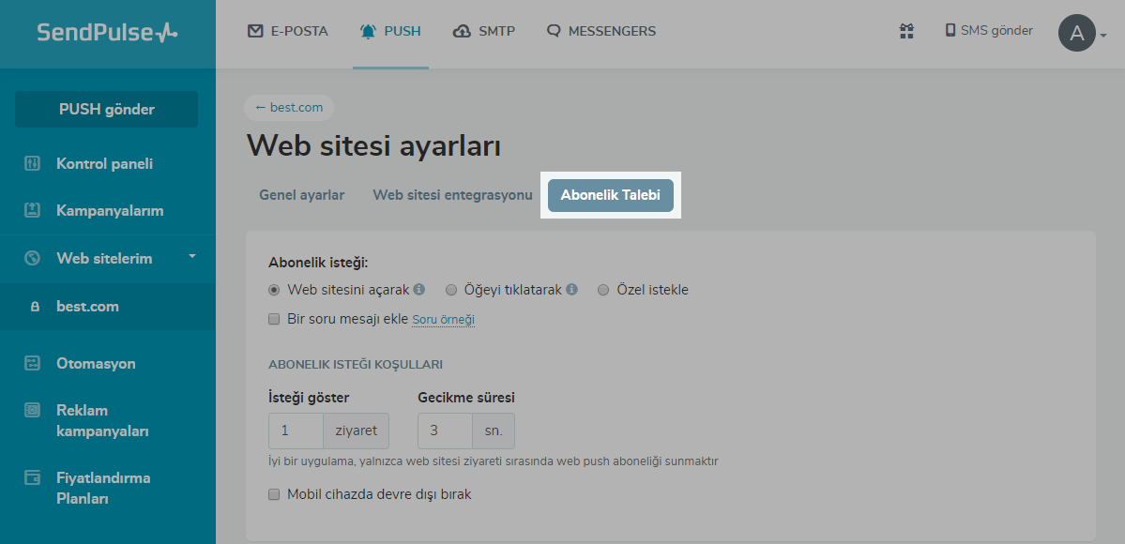Open the SMTP top menu

pos(484,32)
